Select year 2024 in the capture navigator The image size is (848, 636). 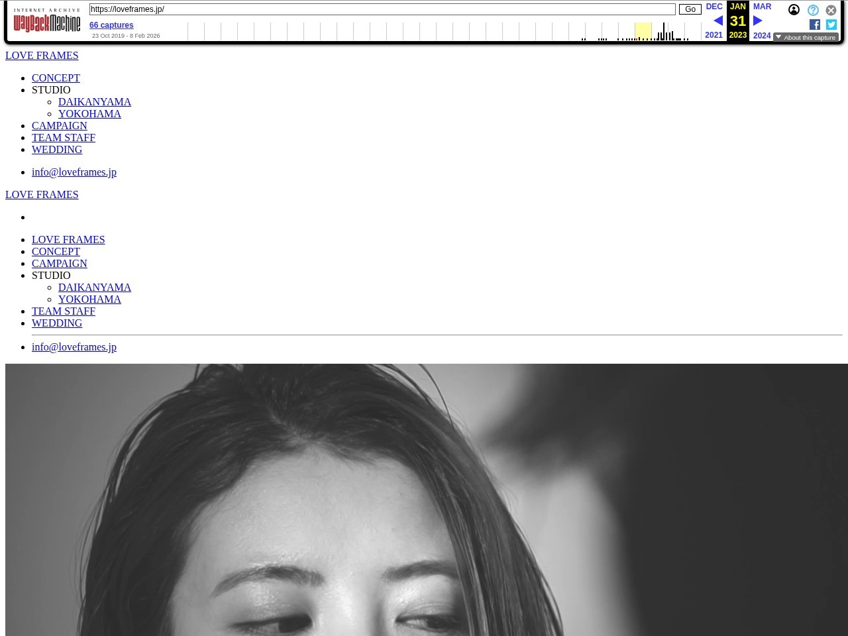tap(762, 36)
